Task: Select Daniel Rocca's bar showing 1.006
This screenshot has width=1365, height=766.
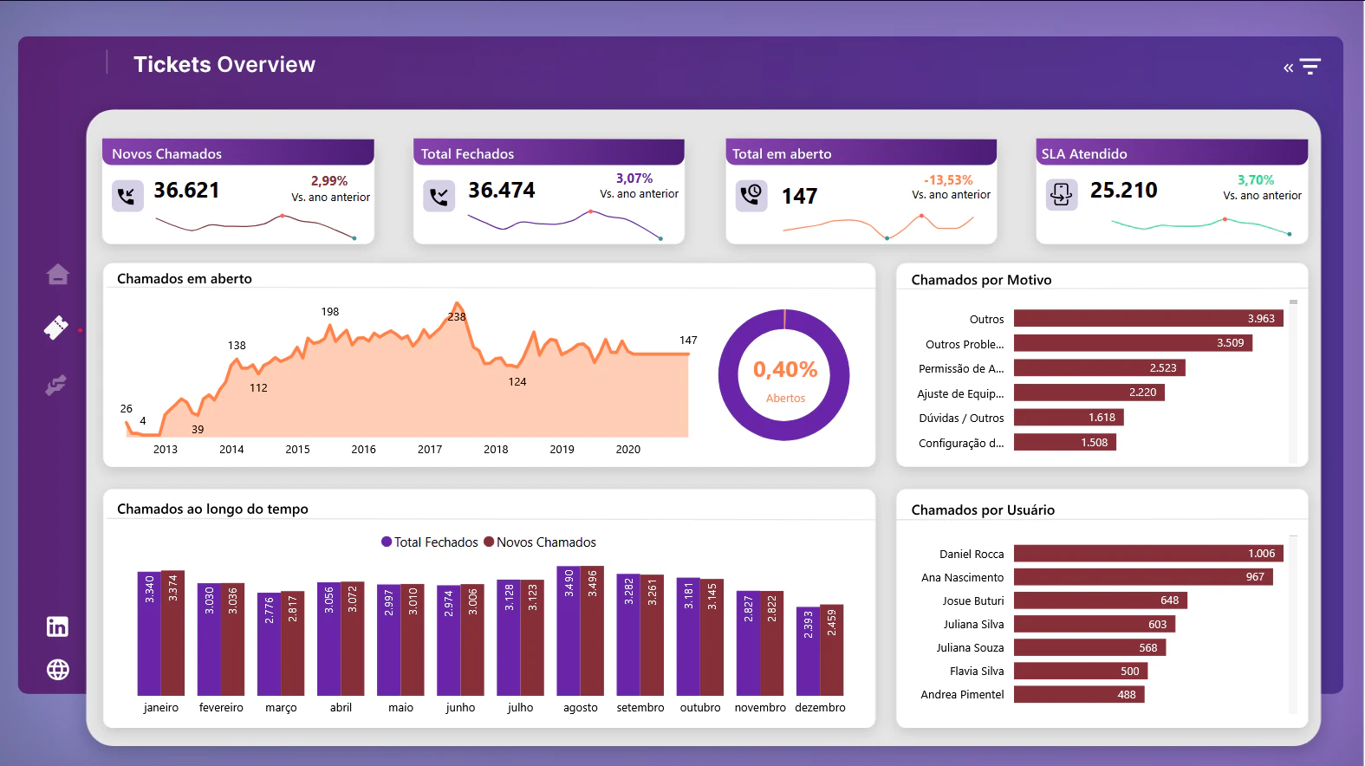Action: 1148,553
